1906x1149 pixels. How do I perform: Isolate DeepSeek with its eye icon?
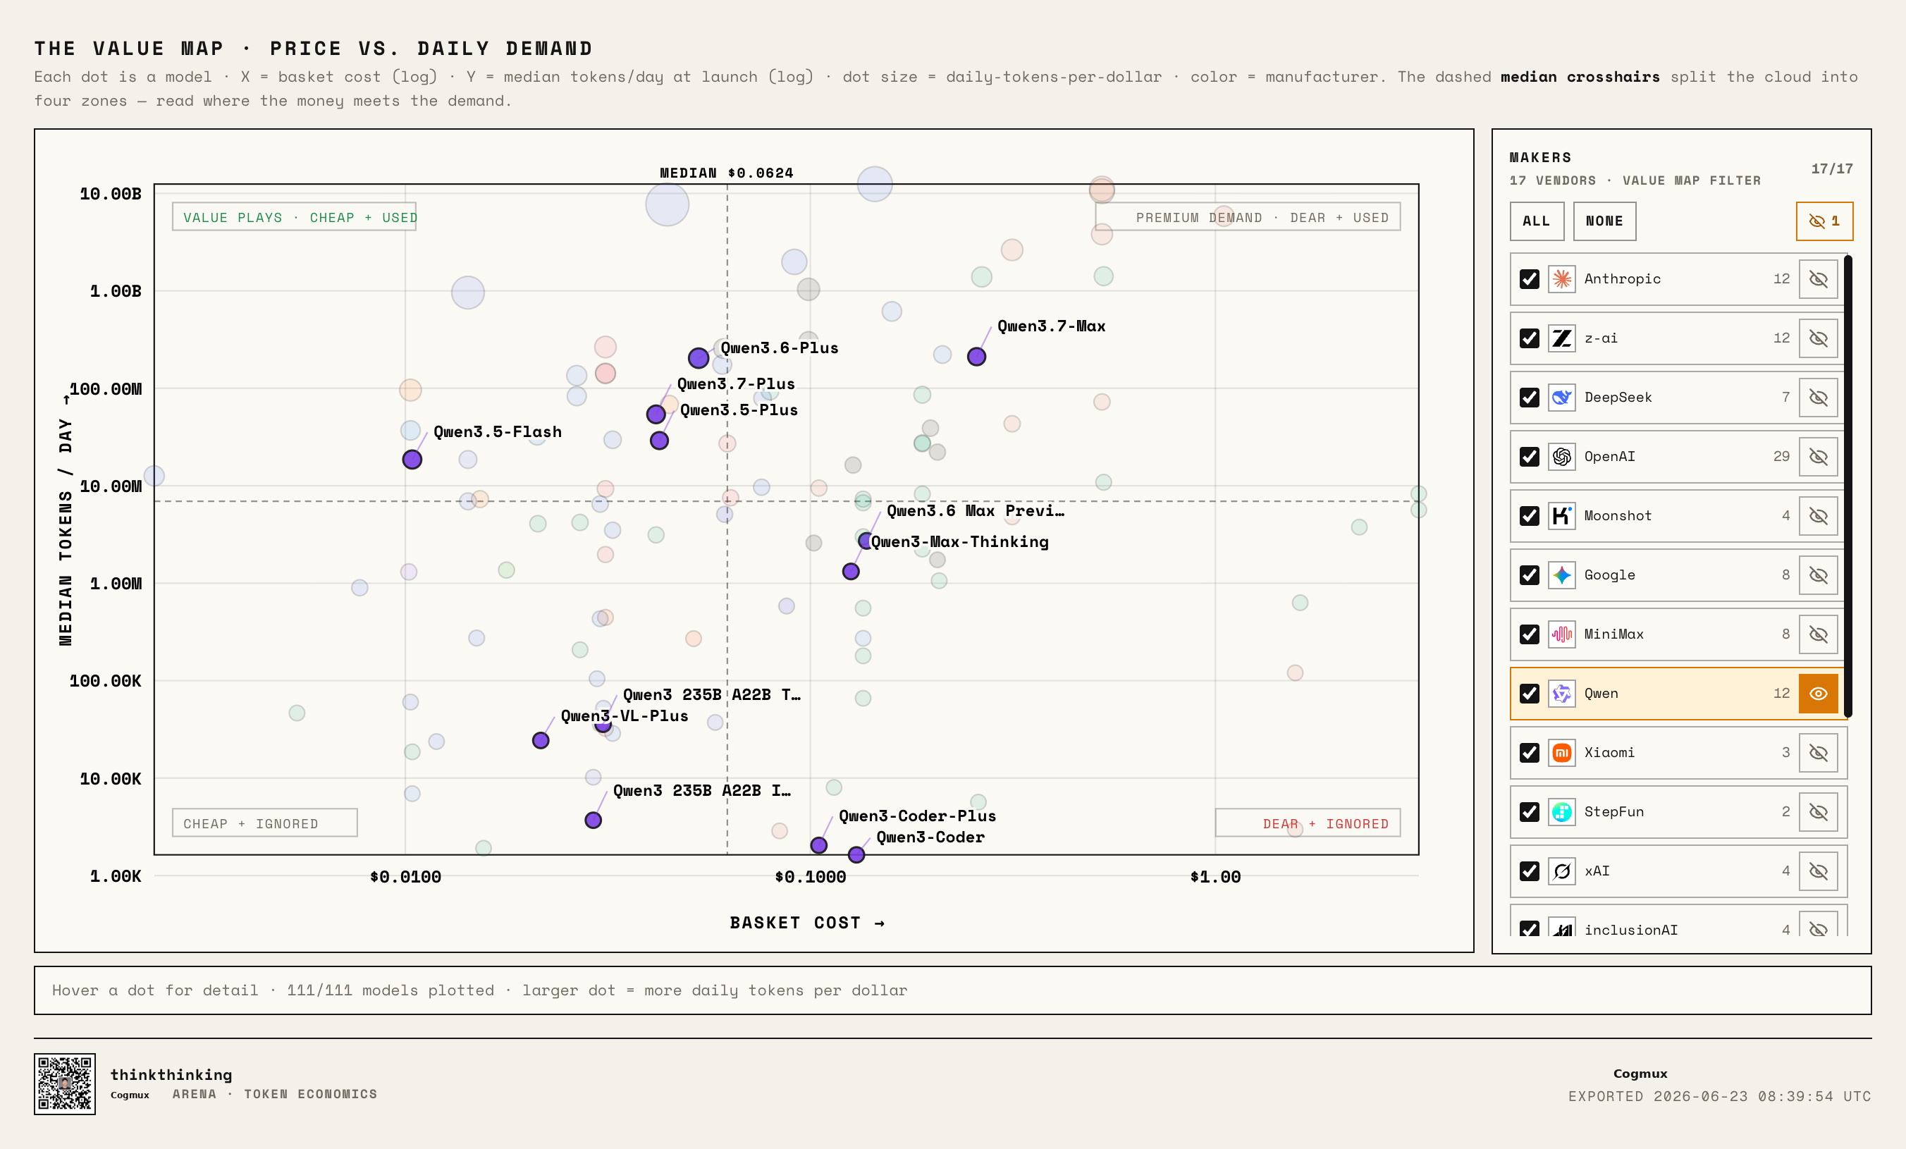[x=1818, y=398]
